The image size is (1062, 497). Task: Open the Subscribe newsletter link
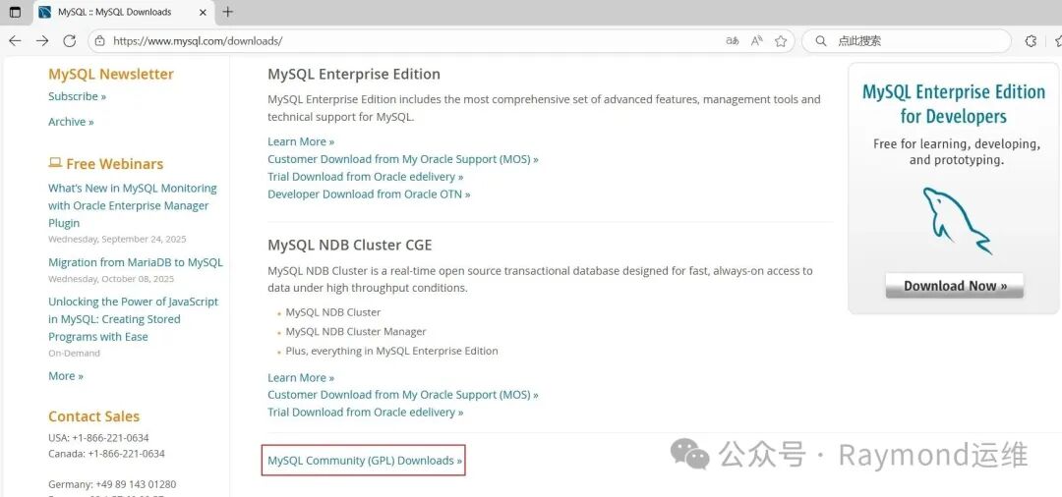click(x=78, y=96)
